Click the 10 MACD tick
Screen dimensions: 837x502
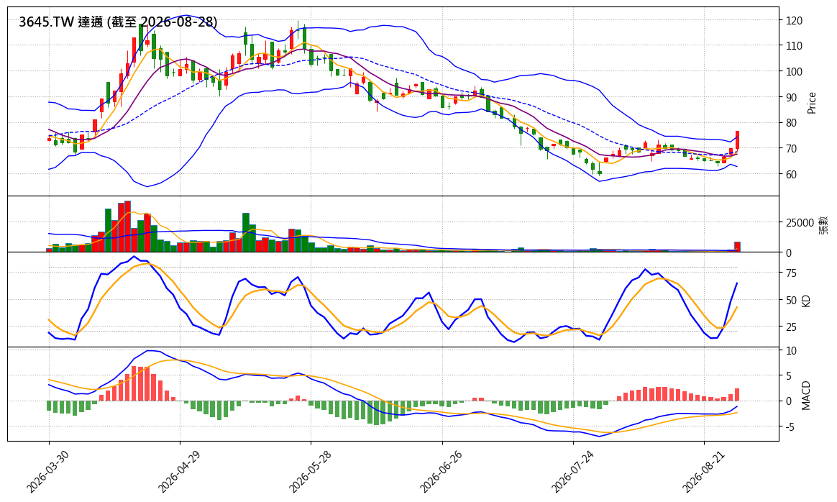791,351
